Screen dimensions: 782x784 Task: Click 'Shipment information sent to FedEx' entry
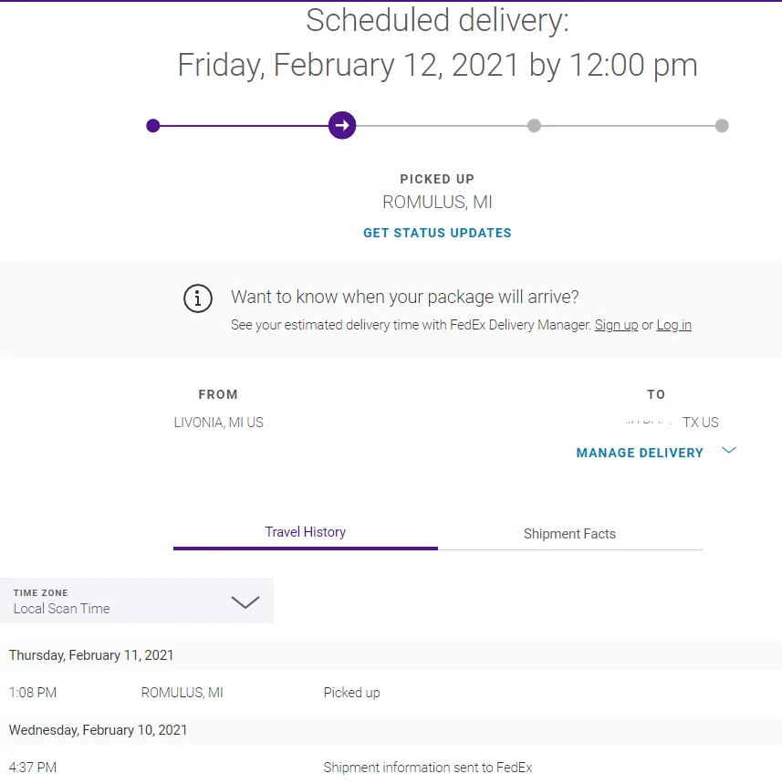tap(428, 768)
